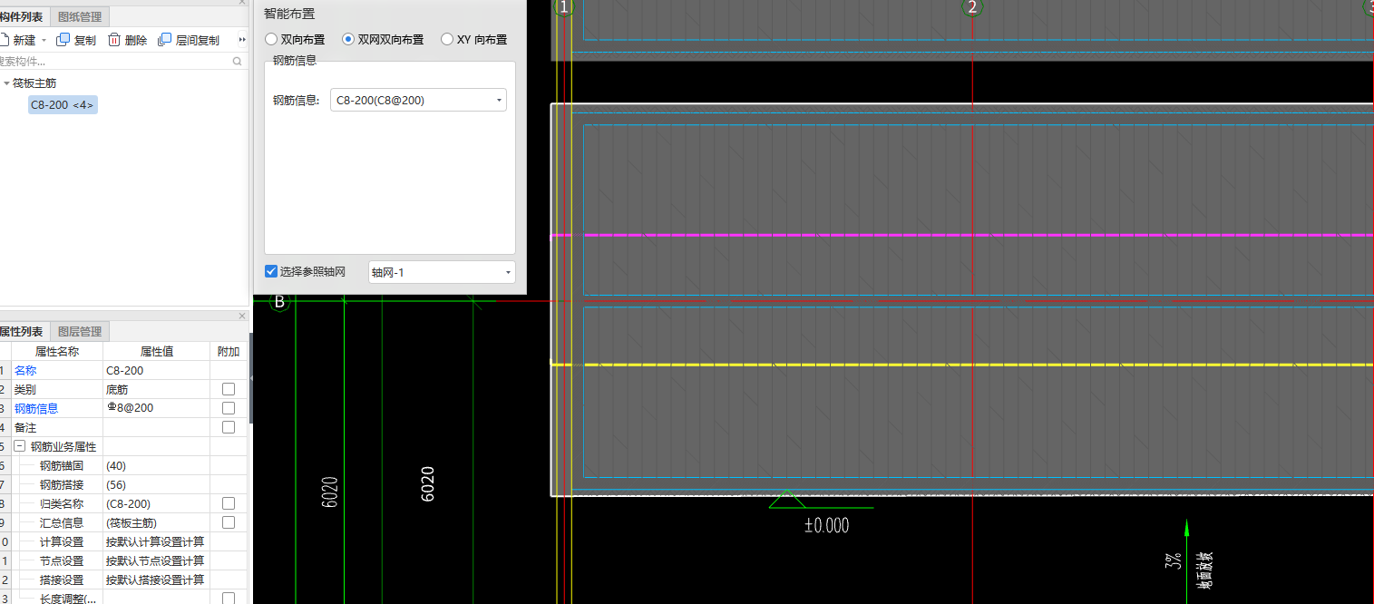Click the 属性名称 column header
This screenshot has width=1374, height=604.
click(x=57, y=351)
